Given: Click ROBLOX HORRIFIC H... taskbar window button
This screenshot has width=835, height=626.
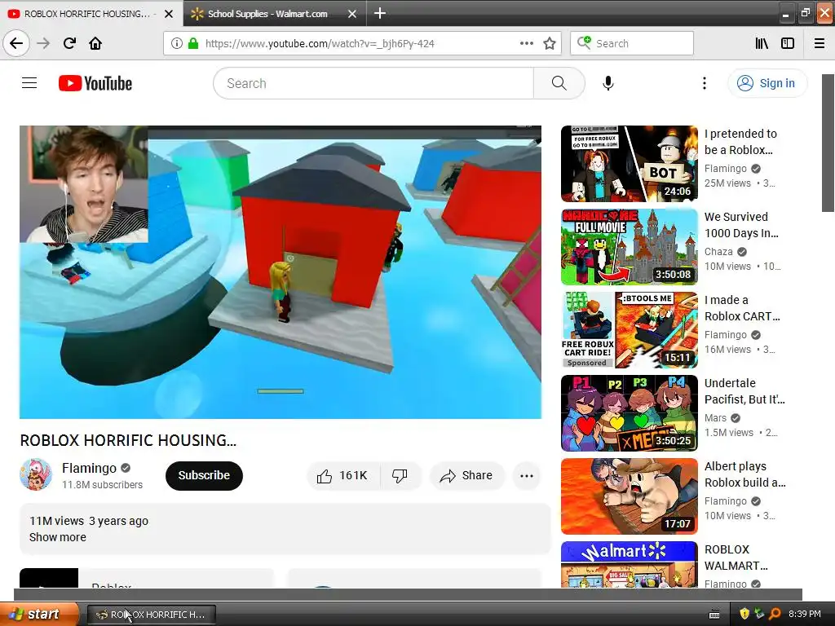Looking at the screenshot, I should 151,615.
